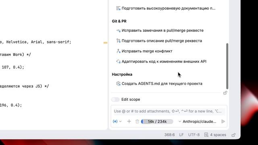
Task: Select 'Подготовить высокоуровневую документацию' prompt
Action: pyautogui.click(x=169, y=8)
